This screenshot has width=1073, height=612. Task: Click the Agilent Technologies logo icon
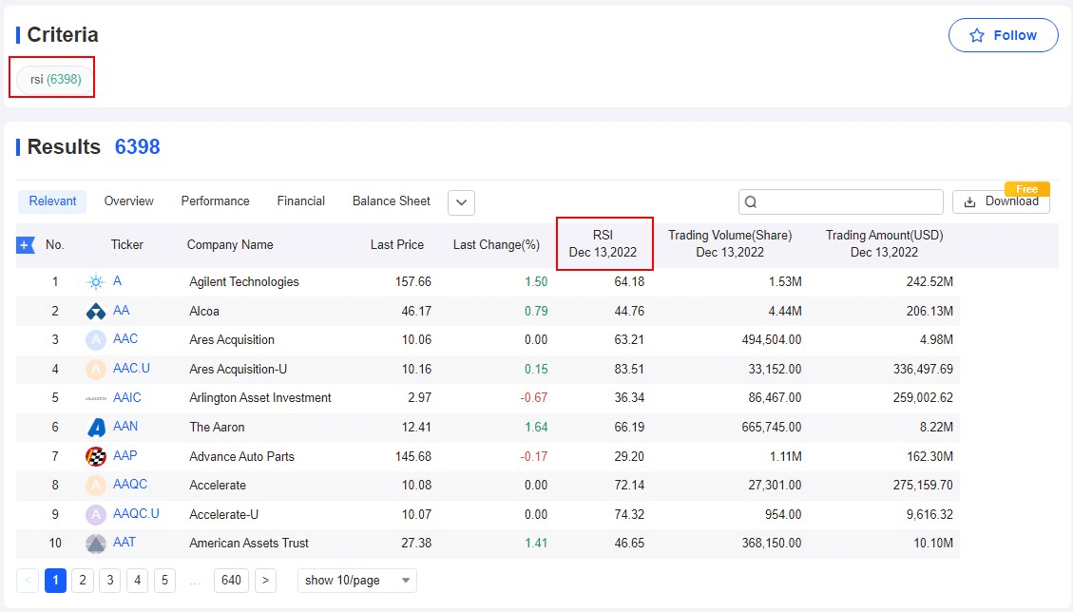(x=95, y=282)
